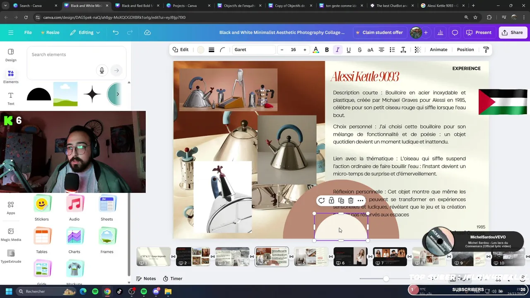Open the Timer tool

click(172, 279)
